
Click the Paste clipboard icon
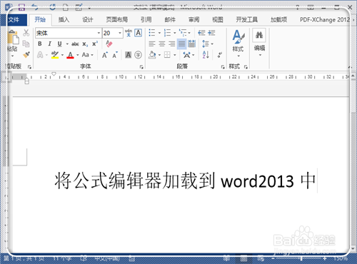point(13,36)
